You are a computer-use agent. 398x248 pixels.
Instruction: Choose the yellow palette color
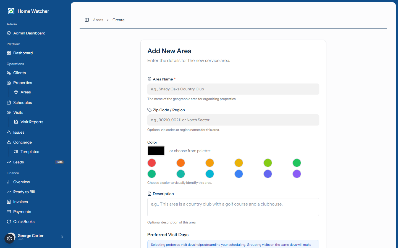tap(239, 163)
